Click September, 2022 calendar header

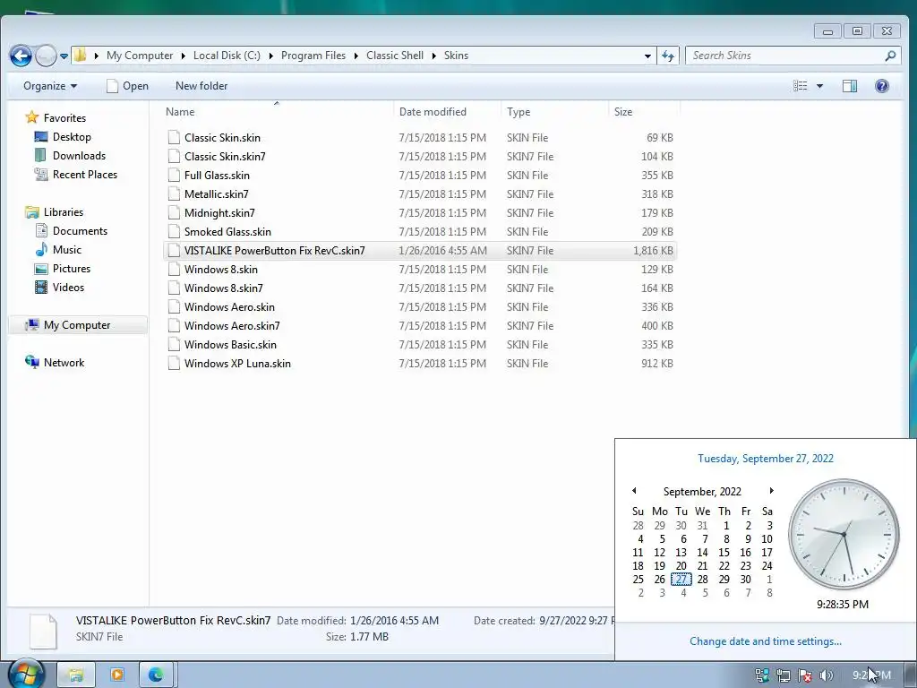(x=702, y=492)
